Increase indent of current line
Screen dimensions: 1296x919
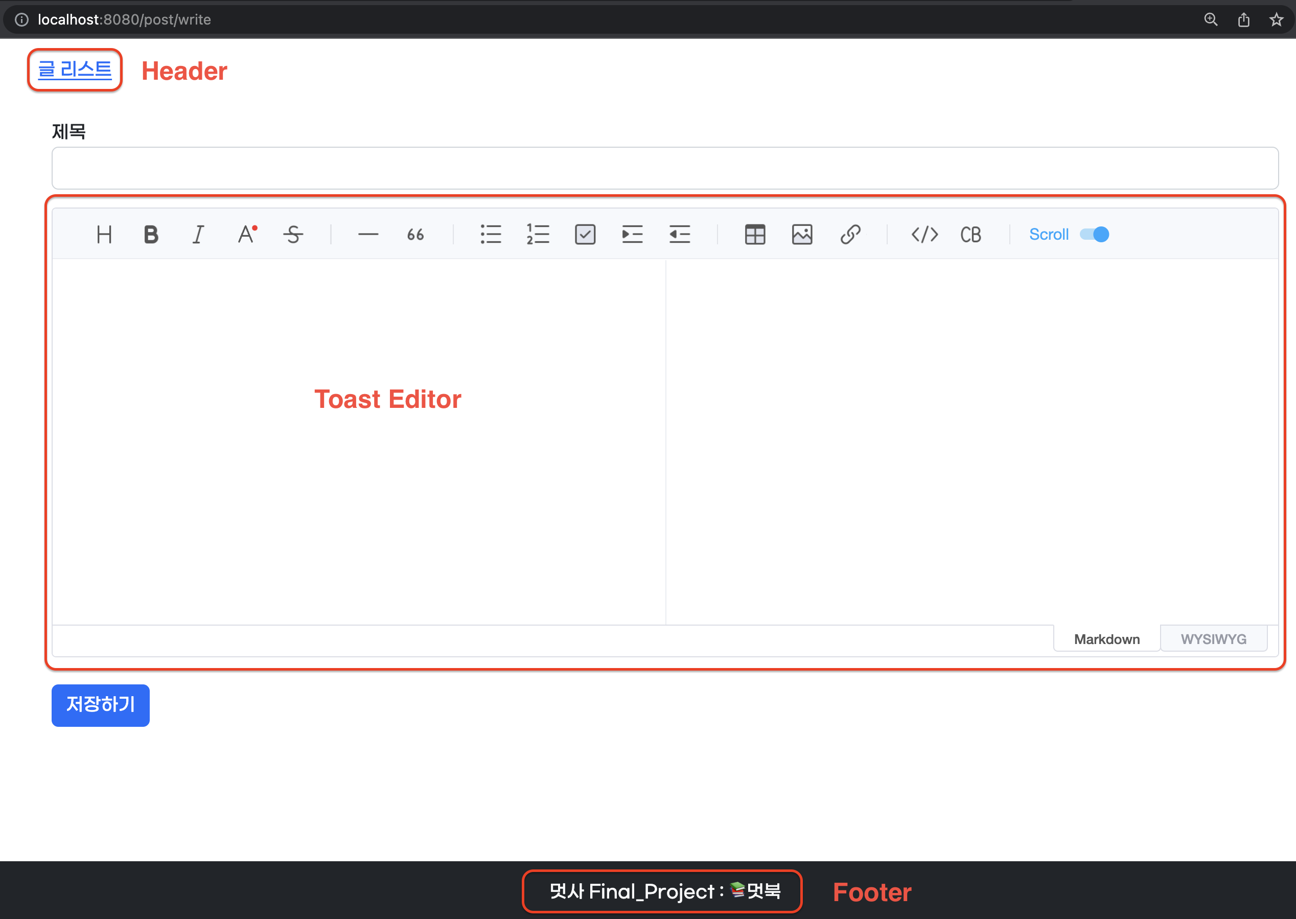(632, 234)
